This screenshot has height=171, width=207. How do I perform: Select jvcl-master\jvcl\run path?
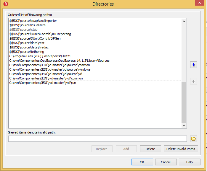coord(95,83)
